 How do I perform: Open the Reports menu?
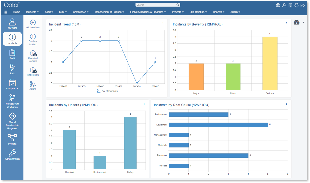[218, 12]
